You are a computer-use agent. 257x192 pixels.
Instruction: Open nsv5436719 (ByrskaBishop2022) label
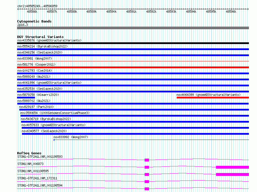tap(46, 119)
